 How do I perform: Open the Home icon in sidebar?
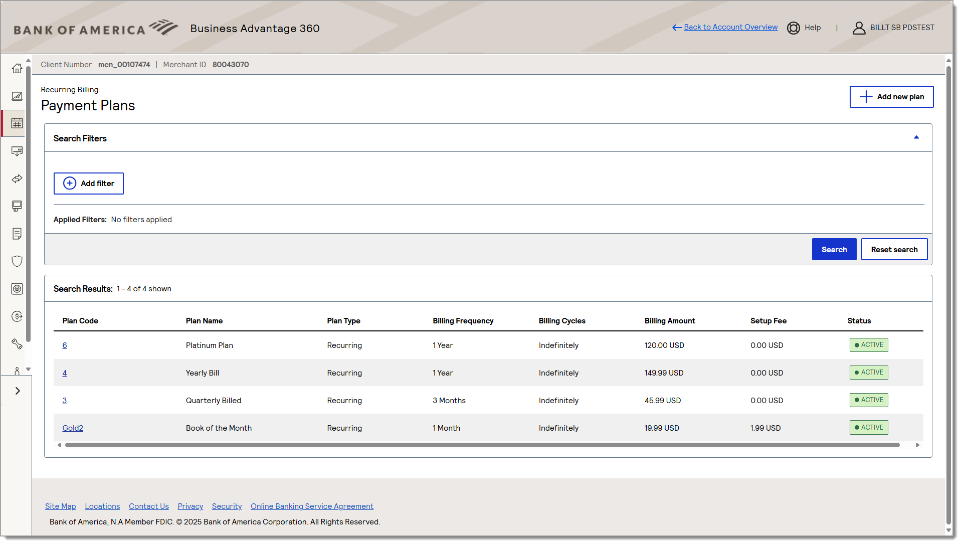pyautogui.click(x=17, y=68)
